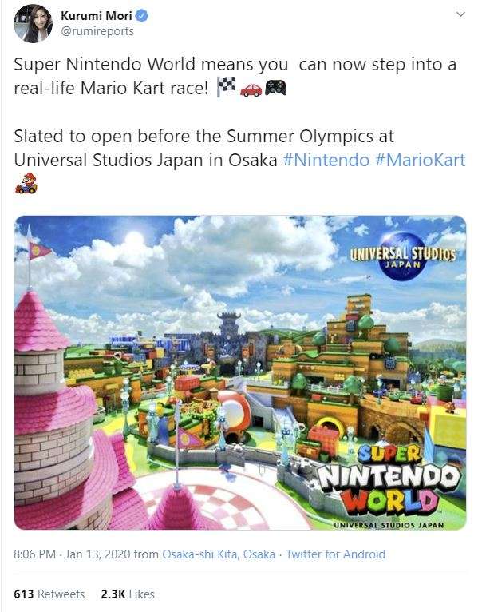Click the checkered flag emoji

point(227,86)
